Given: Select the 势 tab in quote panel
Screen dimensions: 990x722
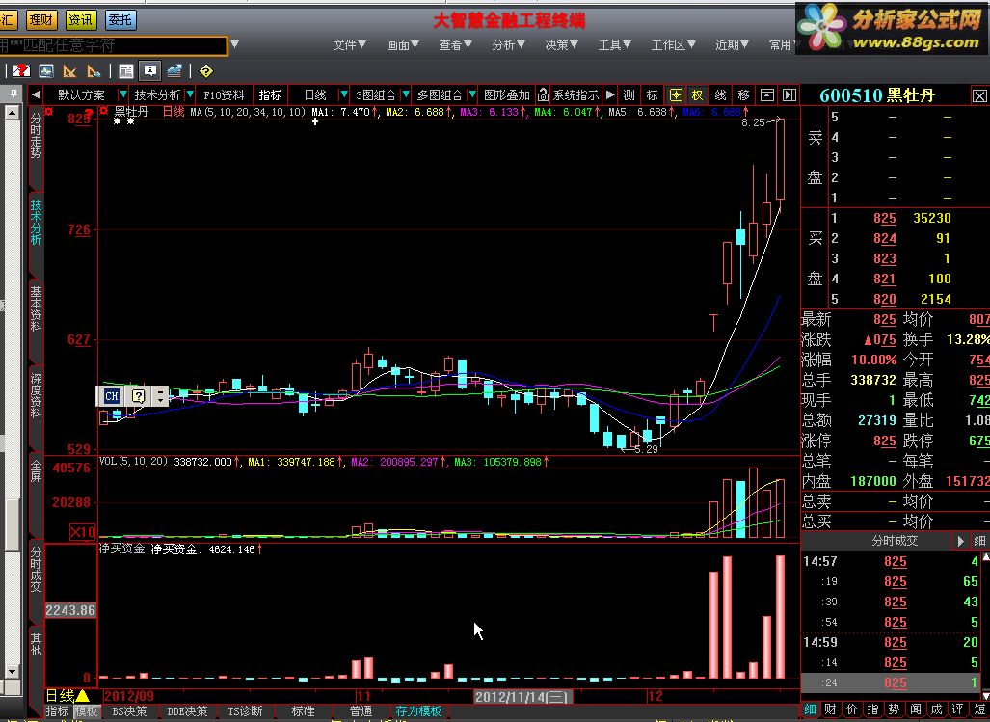Looking at the screenshot, I should click(894, 709).
